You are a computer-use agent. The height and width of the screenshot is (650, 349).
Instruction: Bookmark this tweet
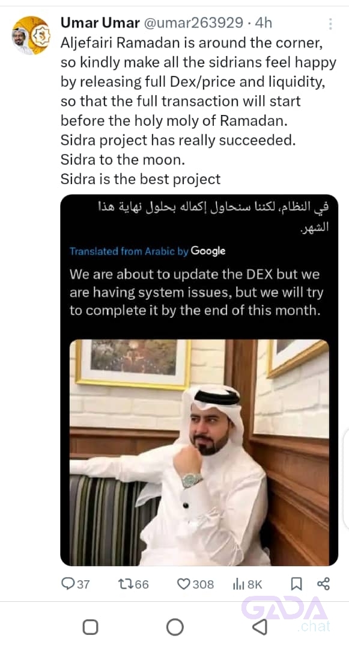[296, 584]
